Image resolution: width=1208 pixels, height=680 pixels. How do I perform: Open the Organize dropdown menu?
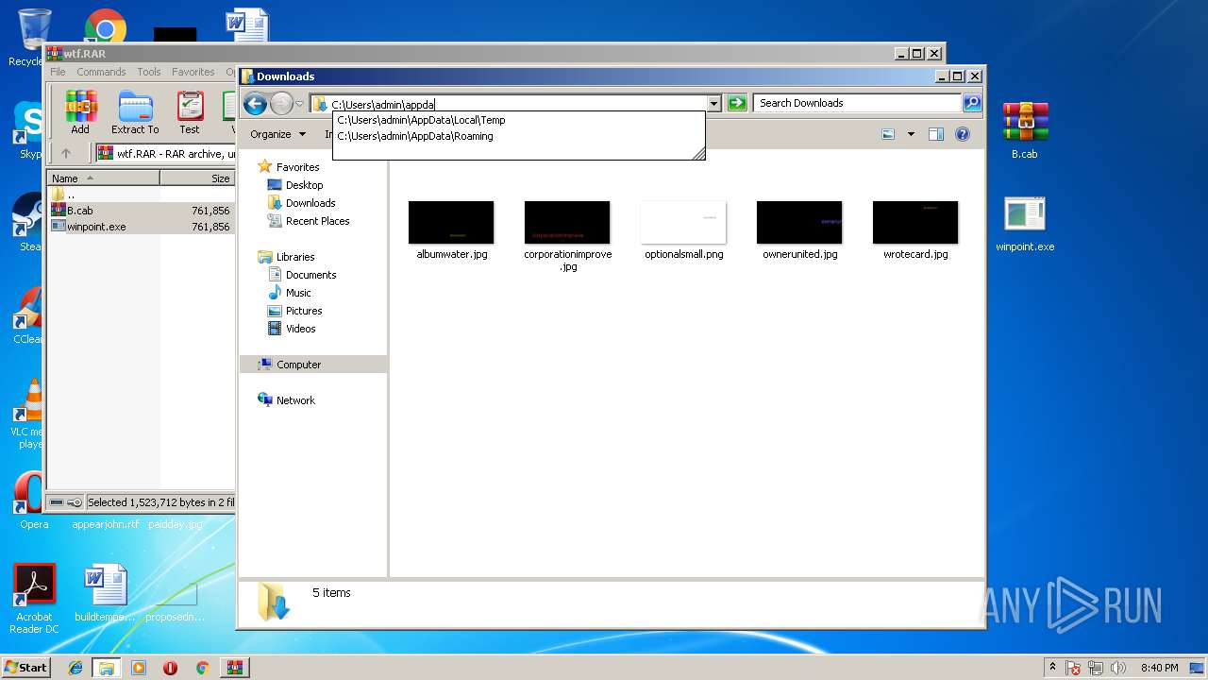point(277,134)
